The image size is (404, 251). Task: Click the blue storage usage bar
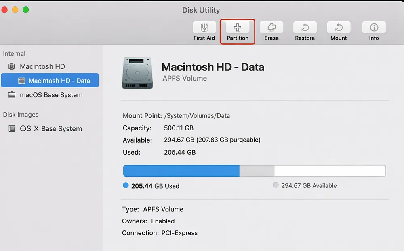[x=181, y=170]
